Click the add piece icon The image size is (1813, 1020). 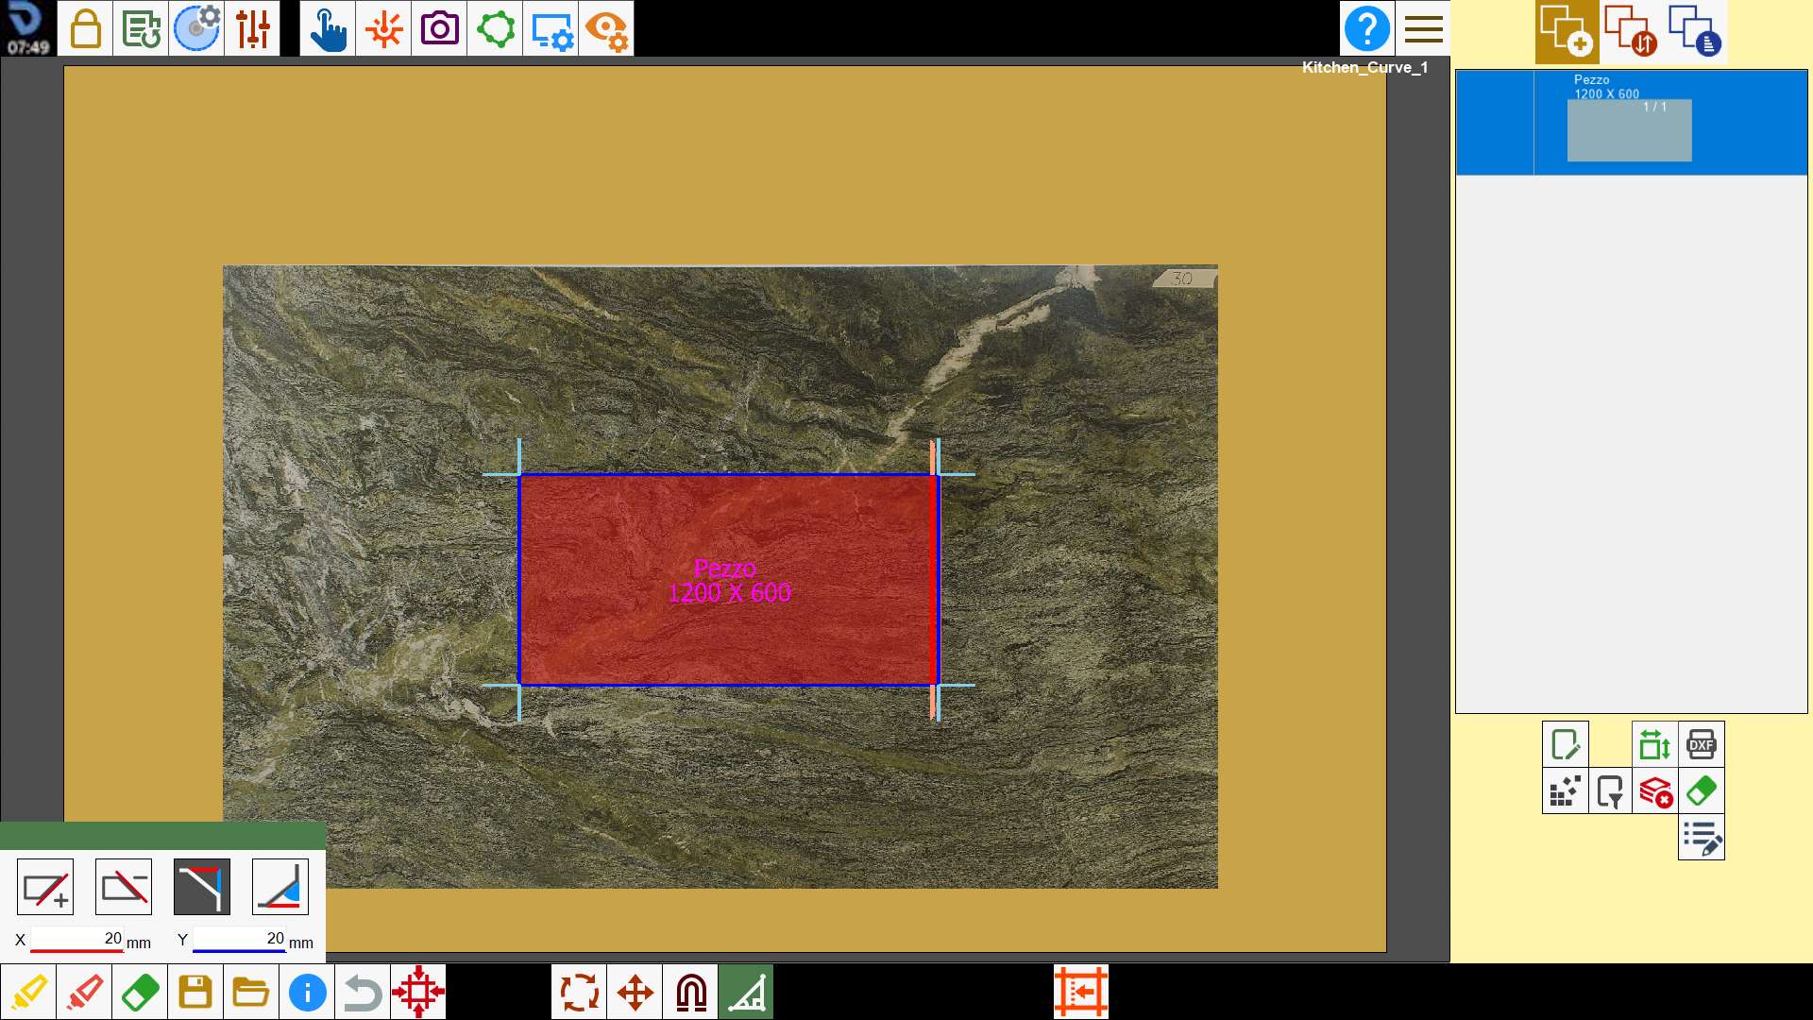point(1567,31)
